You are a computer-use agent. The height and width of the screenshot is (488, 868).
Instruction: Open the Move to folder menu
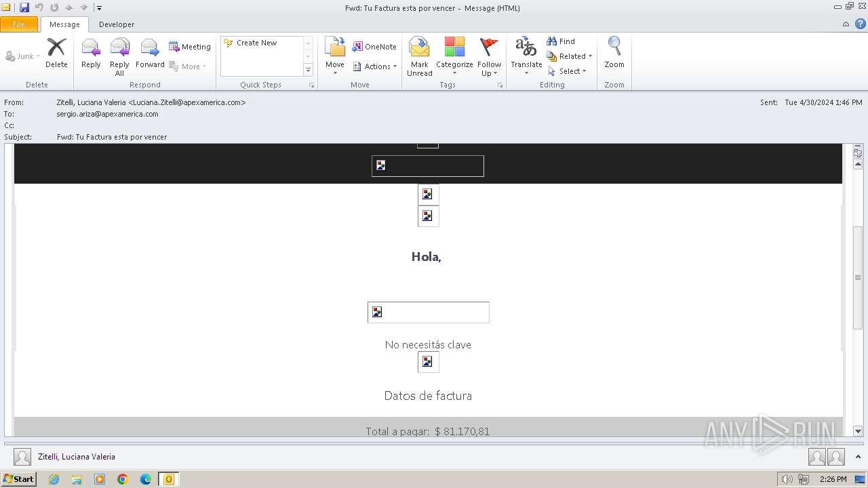pyautogui.click(x=335, y=56)
